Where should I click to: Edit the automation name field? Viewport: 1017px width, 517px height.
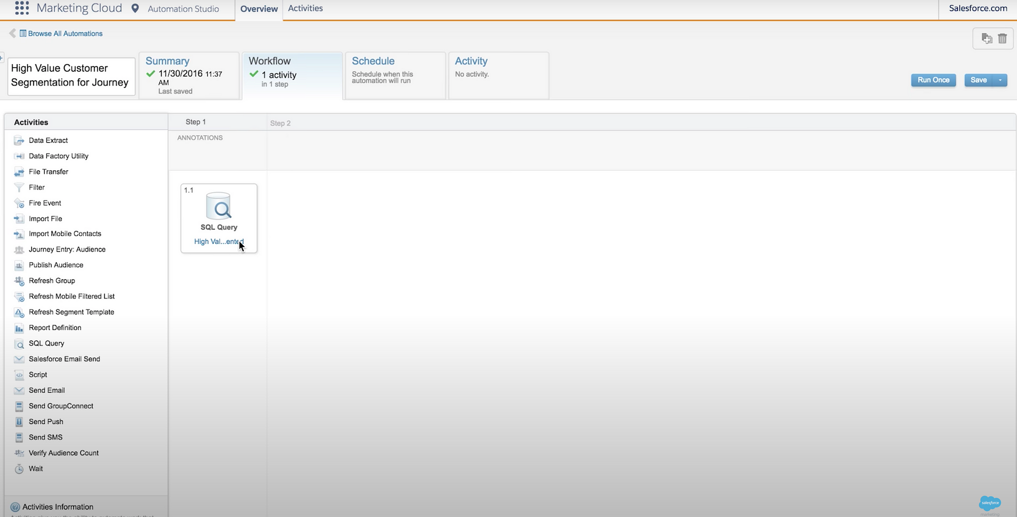point(71,76)
